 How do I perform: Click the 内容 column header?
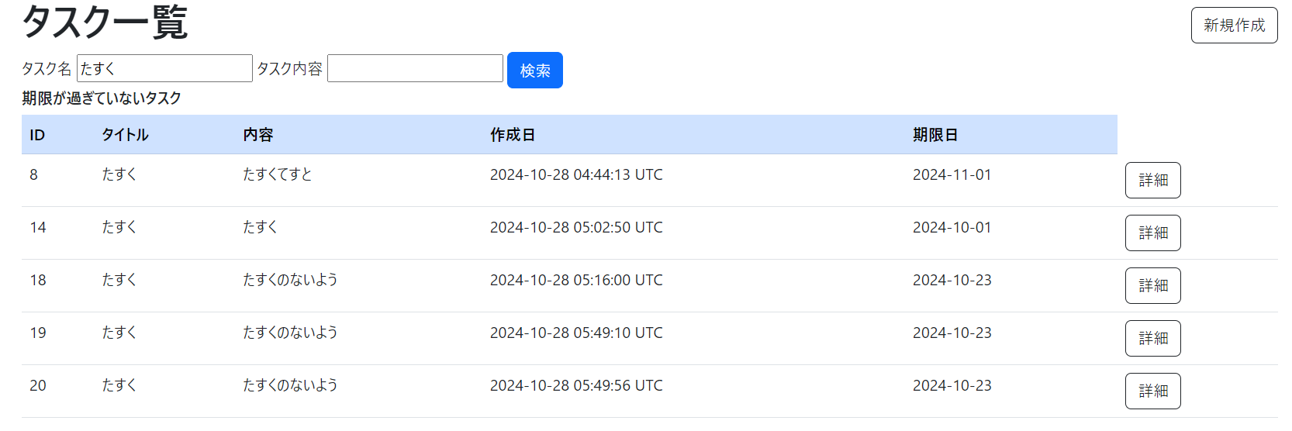click(x=258, y=135)
